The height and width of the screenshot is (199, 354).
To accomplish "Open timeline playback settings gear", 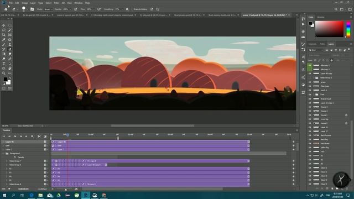I will click(32, 137).
